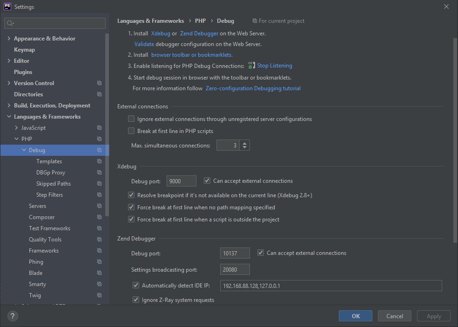Click the For current project icon in header

click(255, 21)
